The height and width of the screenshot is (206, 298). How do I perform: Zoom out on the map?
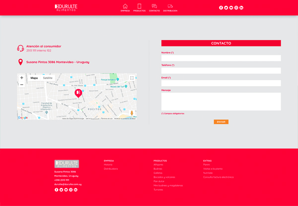pyautogui.click(x=21, y=85)
